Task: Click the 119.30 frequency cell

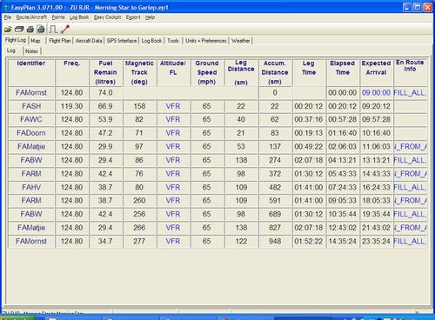Action: (x=71, y=106)
